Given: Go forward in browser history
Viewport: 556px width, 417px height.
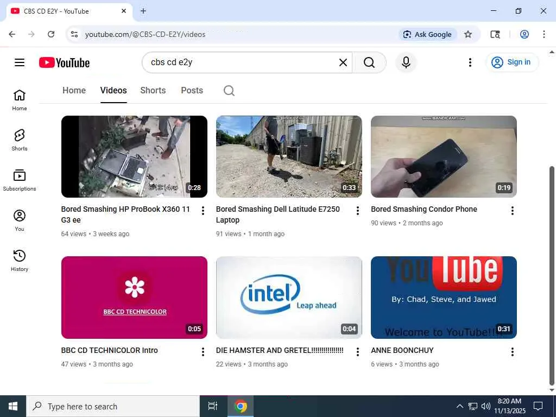Looking at the screenshot, I should pyautogui.click(x=31, y=34).
